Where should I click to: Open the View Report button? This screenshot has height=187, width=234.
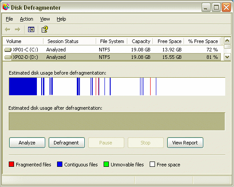(x=185, y=143)
